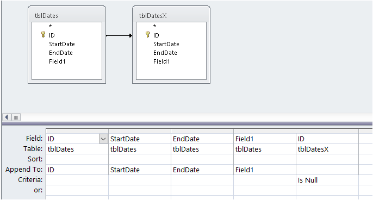Select the asterisk field in tblDates
Screen dimensions: 373x200
coord(50,26)
